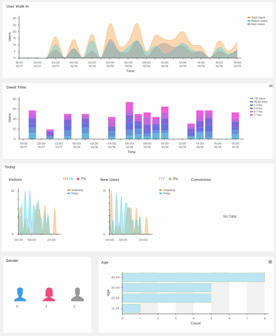Click the green up arrow beside New Users 0%

click(169, 178)
